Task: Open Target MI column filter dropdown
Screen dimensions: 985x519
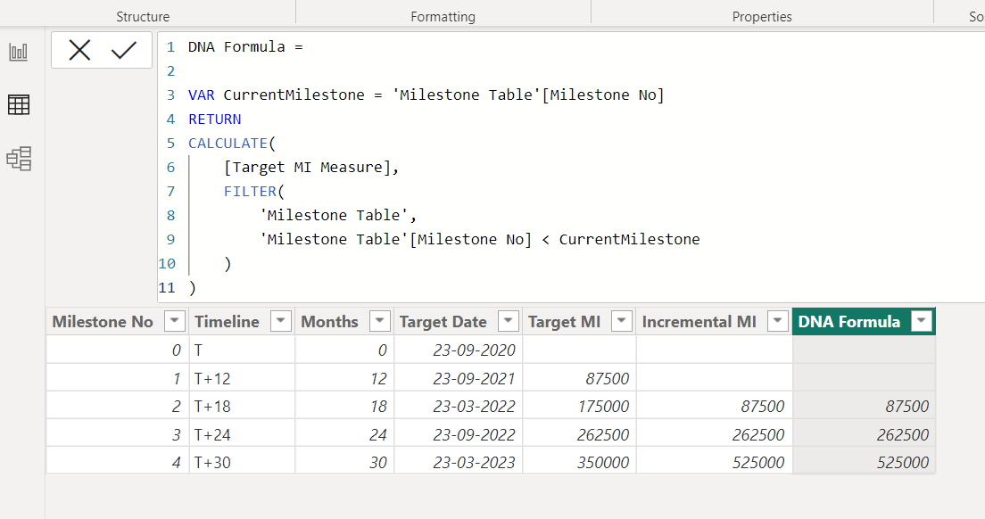Action: (622, 322)
